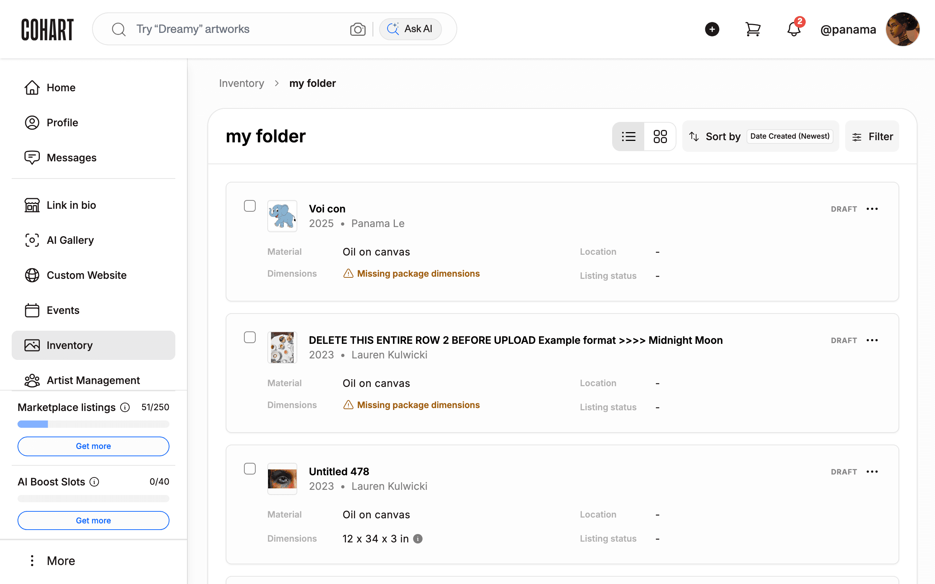This screenshot has width=935, height=584.
Task: Open Profile in sidebar
Action: (x=93, y=123)
